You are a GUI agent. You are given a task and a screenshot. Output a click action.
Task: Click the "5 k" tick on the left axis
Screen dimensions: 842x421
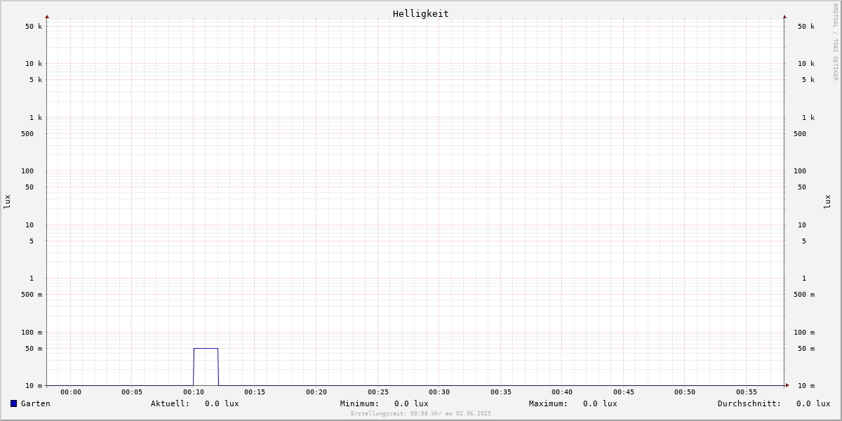[36, 80]
